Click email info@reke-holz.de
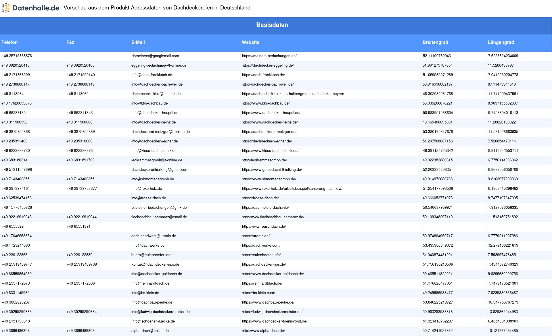Screen dimensions: 552x336 click(x=147, y=189)
